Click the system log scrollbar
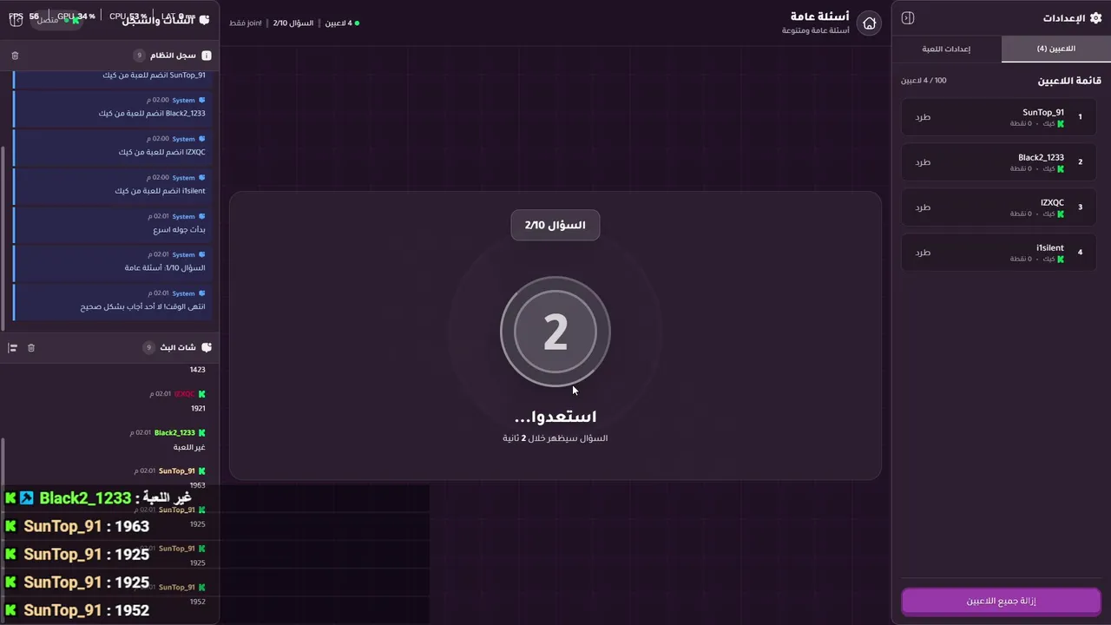This screenshot has height=625, width=1111. pos(3,238)
